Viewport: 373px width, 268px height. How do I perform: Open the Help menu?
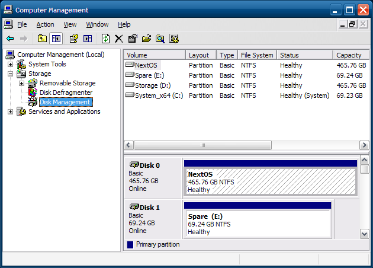pos(124,24)
